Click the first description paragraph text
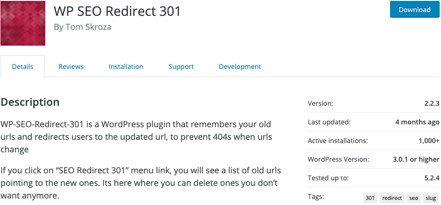This screenshot has width=441, height=205. click(x=136, y=137)
